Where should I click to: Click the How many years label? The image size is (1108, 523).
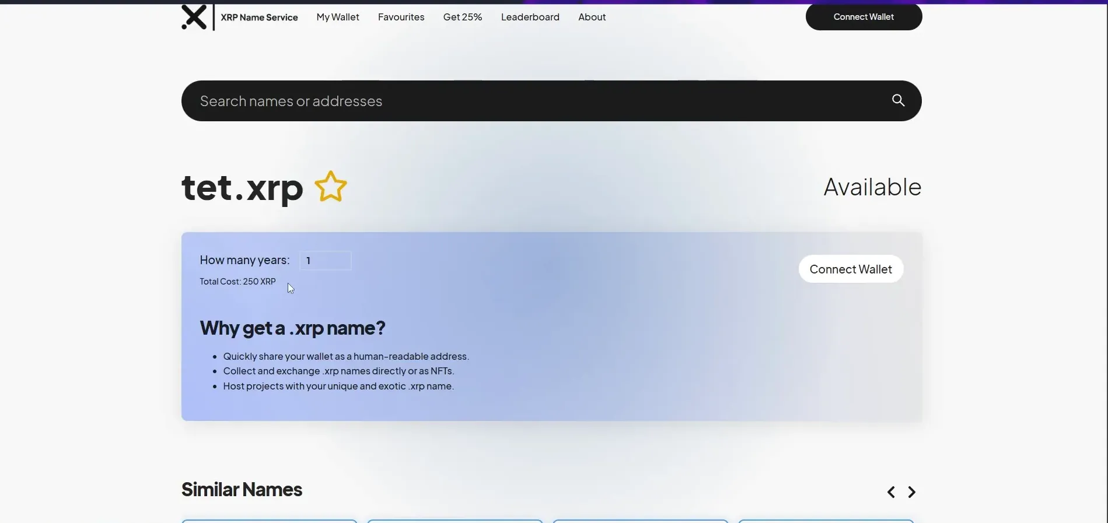point(244,260)
